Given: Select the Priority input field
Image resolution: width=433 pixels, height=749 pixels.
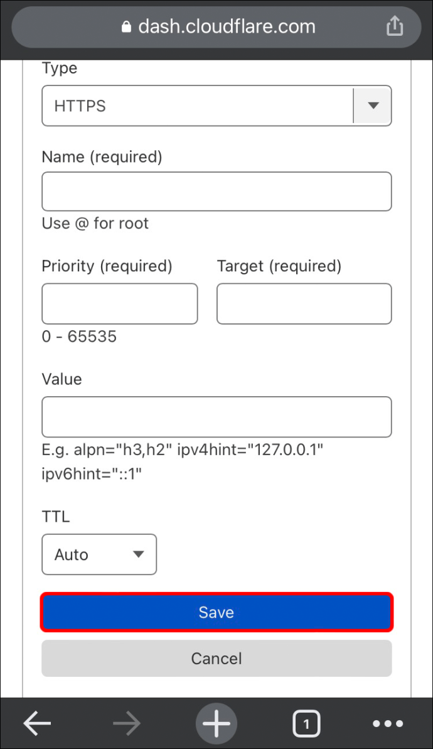Looking at the screenshot, I should click(119, 303).
